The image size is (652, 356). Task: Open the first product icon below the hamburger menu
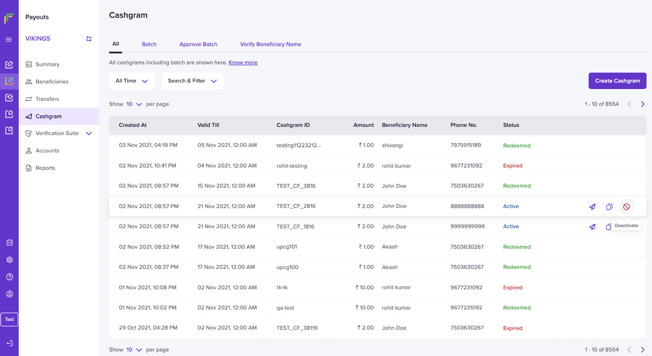coord(9,64)
